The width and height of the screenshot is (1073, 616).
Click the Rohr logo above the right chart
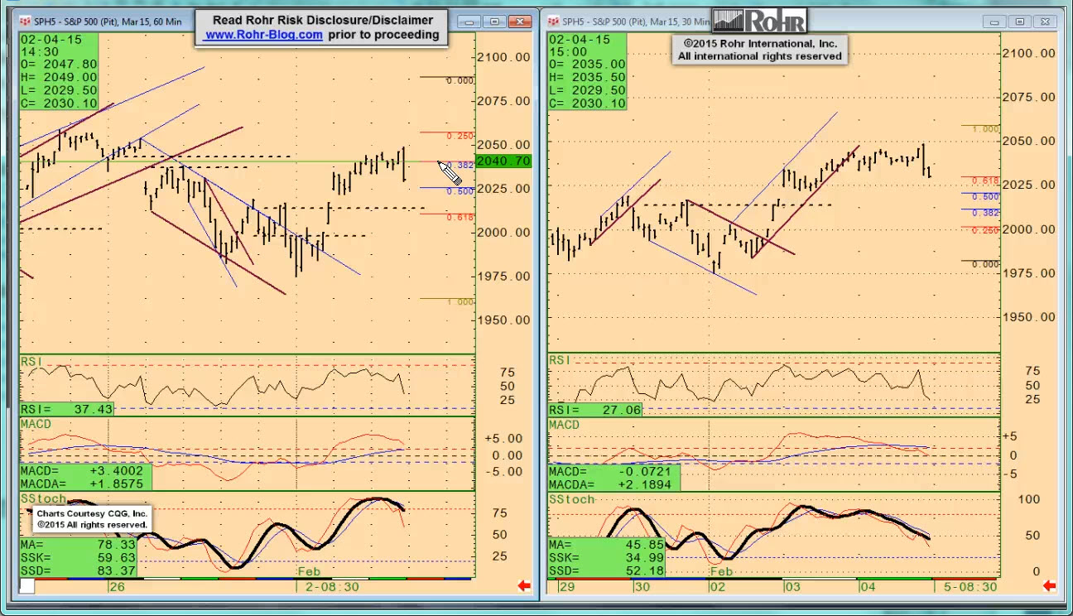pyautogui.click(x=758, y=21)
